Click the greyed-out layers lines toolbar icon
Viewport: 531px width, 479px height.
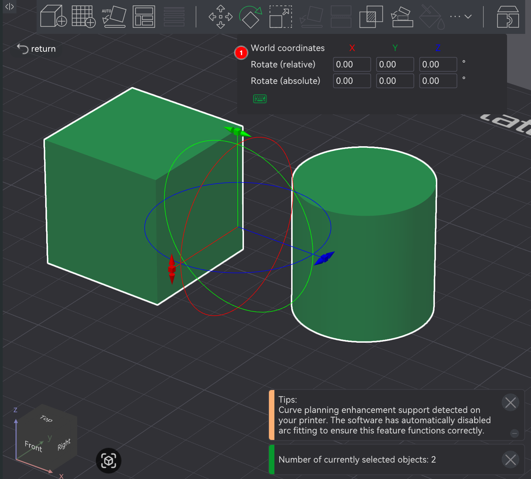click(x=174, y=16)
